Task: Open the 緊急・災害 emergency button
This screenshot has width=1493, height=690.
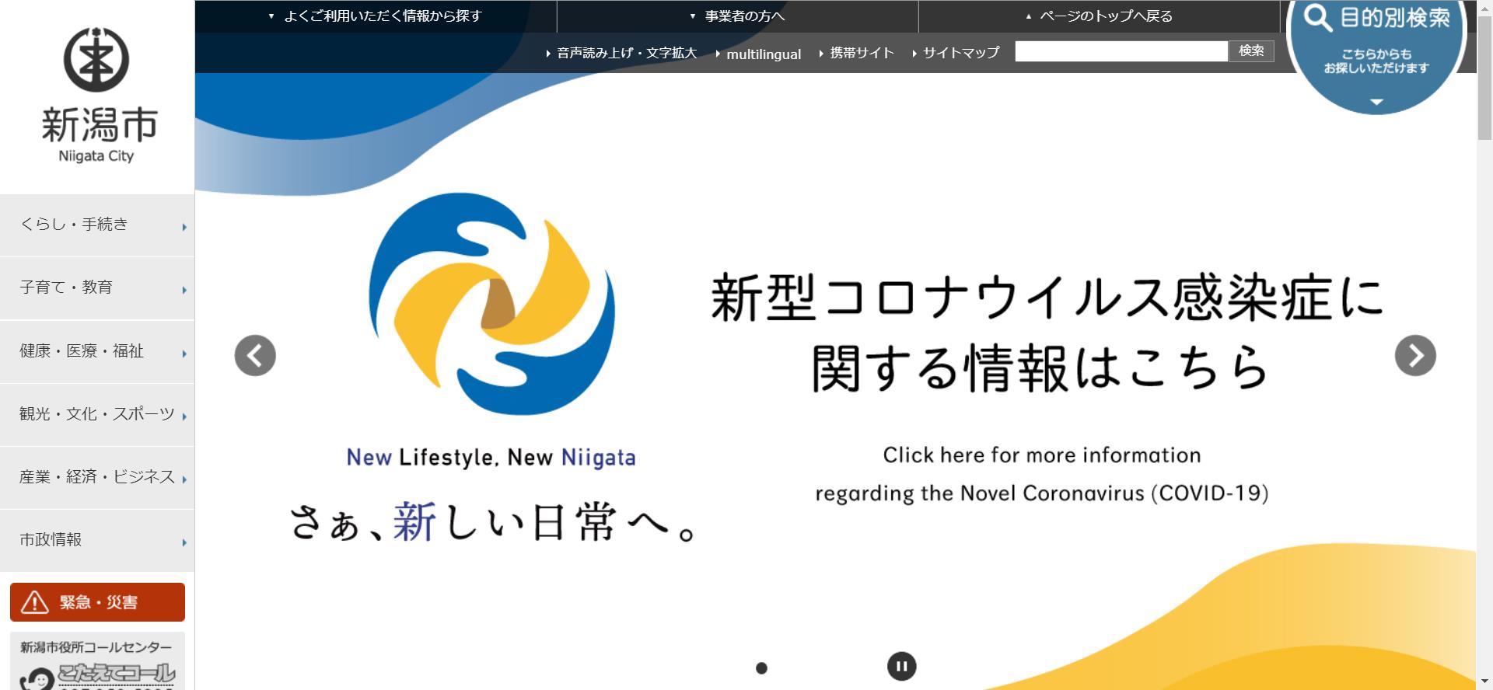Action: (x=97, y=602)
